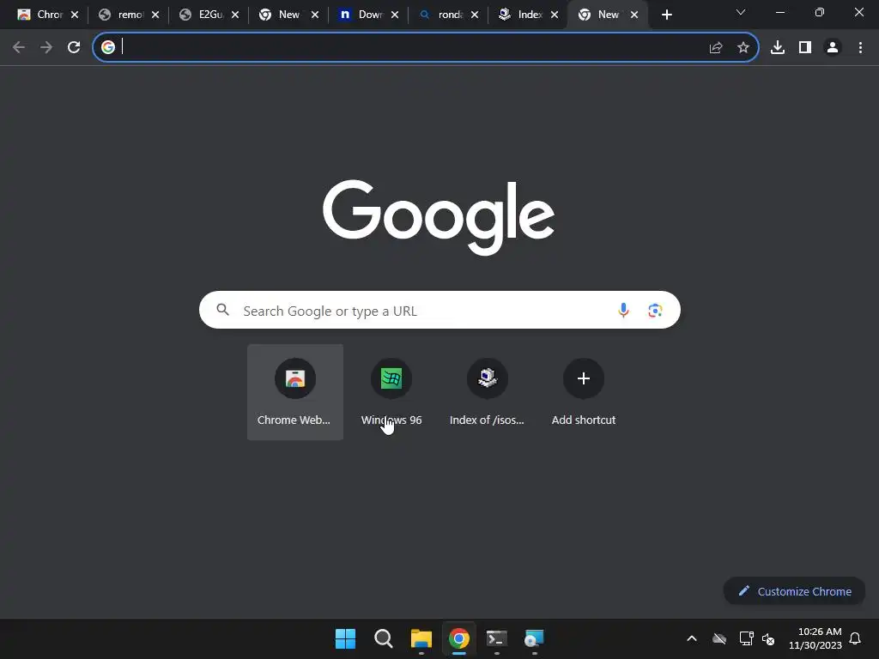Click the magnifier icon inside the search box
The width and height of the screenshot is (879, 659).
[x=223, y=309]
